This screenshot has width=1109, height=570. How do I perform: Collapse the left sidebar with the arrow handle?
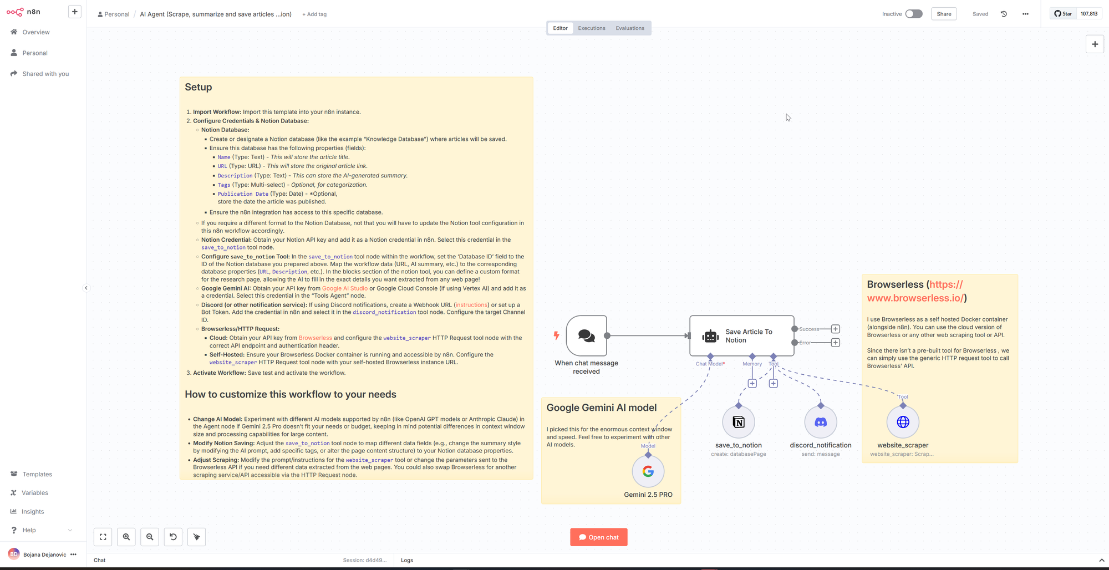(86, 288)
